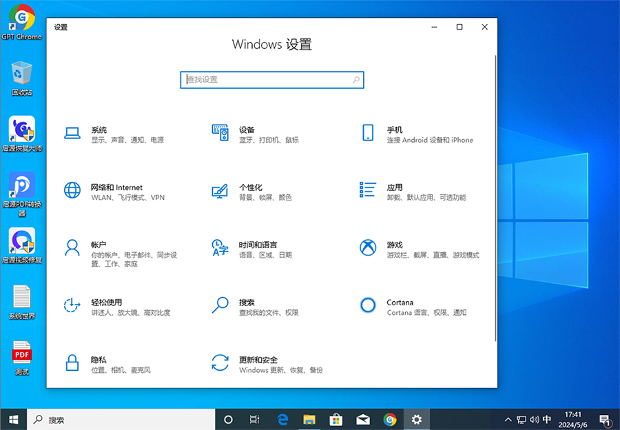Click the text 卸载、默认应用、可选功能
620x430 pixels.
[426, 197]
